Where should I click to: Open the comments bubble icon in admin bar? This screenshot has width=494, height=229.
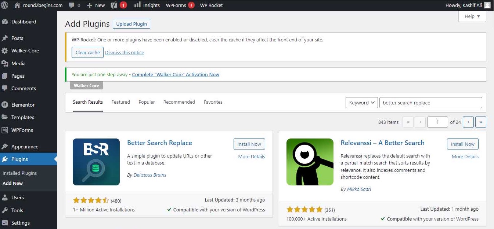[72, 5]
